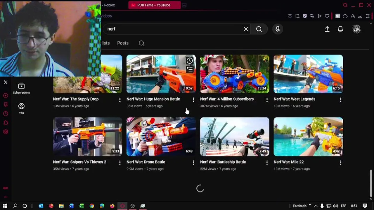Click the Add to queue icon on Huge Mansion Battle
374x210 pixels.
190,69
